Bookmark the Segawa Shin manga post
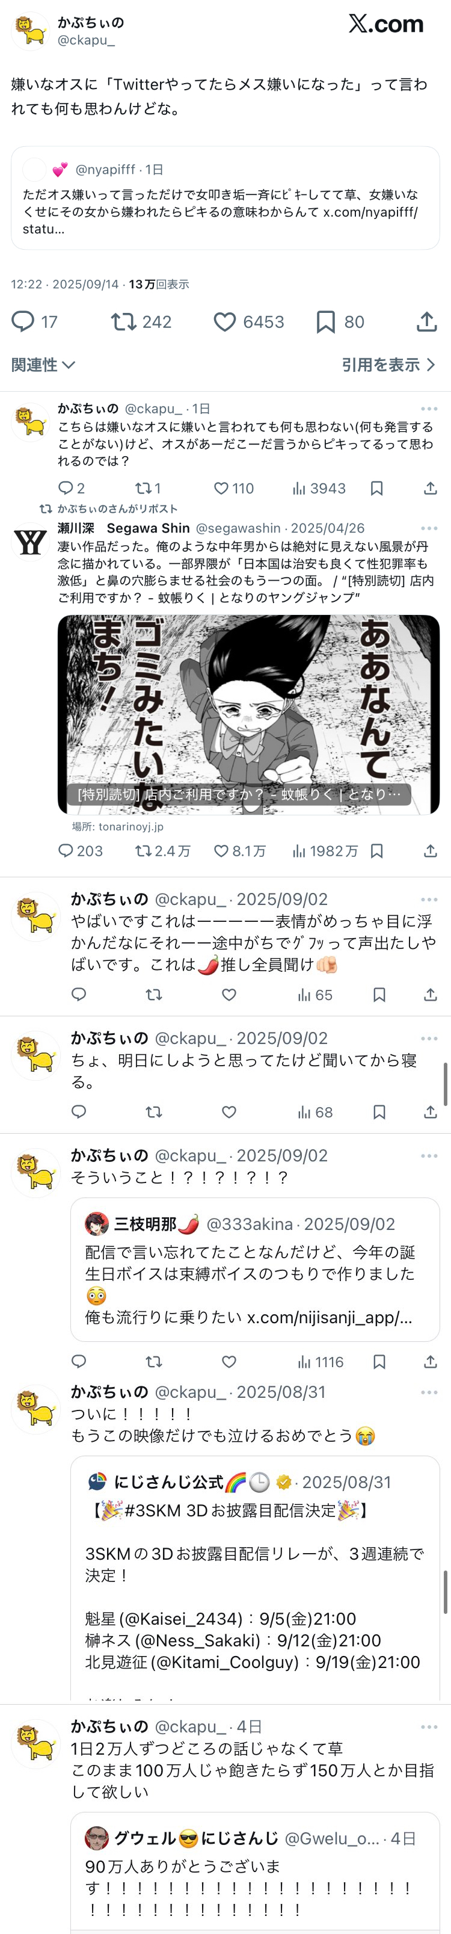 [x=376, y=851]
